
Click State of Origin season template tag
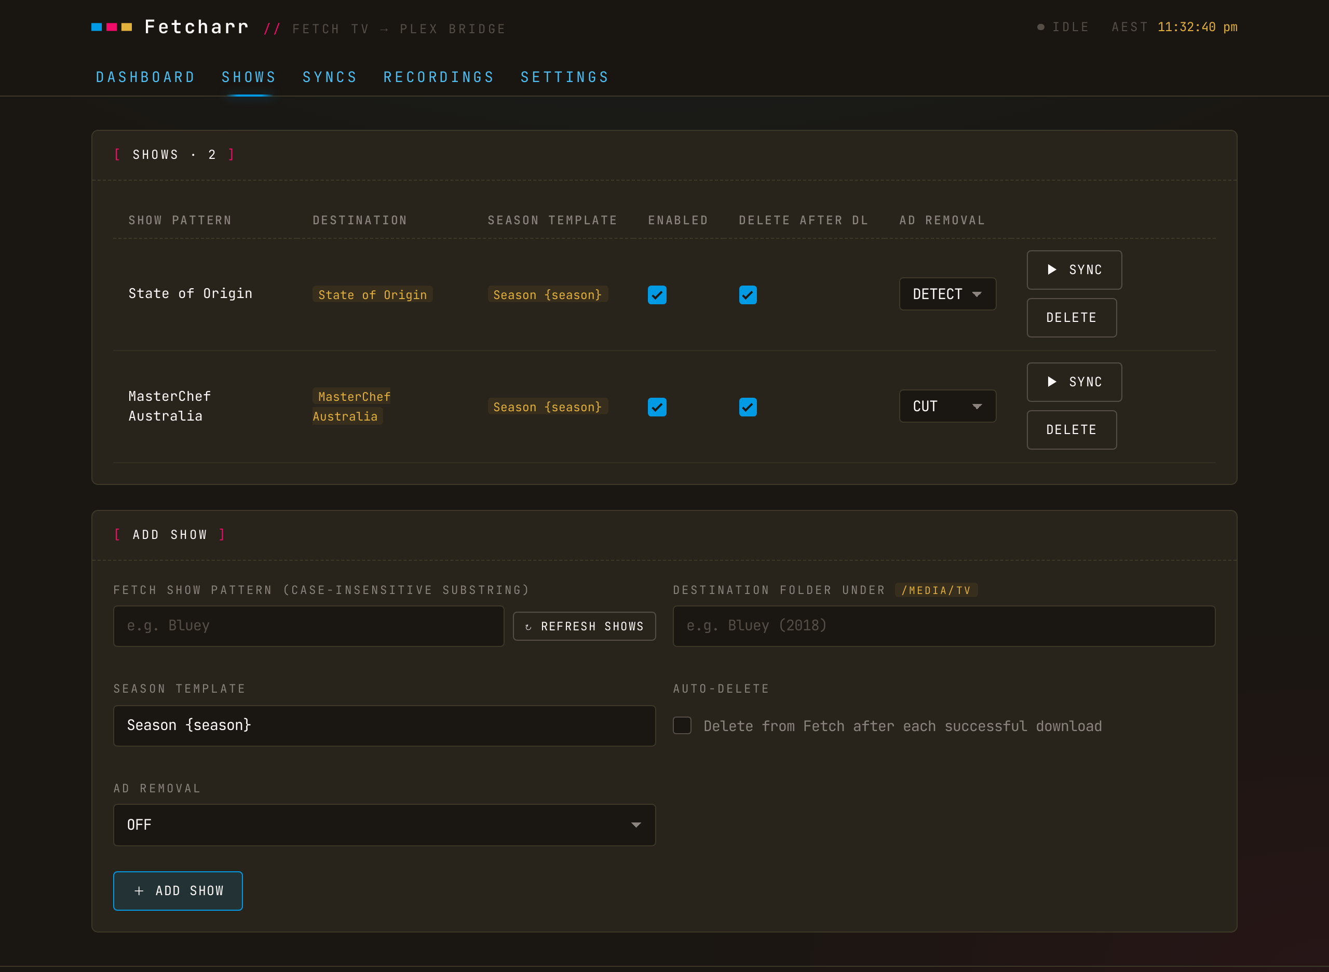[x=547, y=295]
